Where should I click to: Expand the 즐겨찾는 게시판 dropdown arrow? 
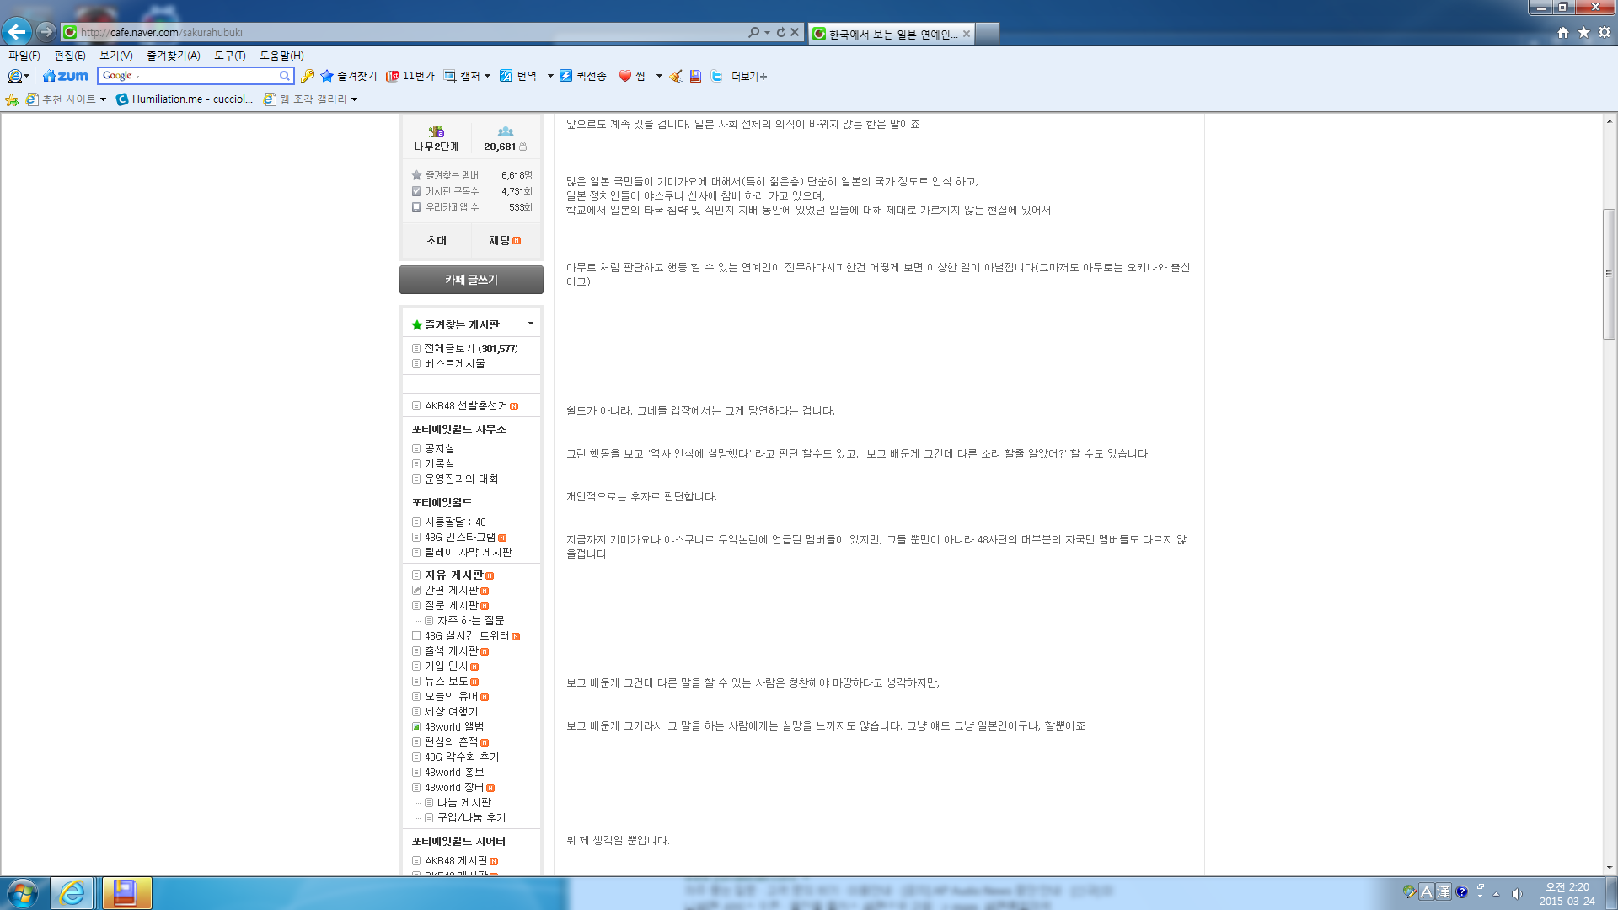[x=530, y=324]
